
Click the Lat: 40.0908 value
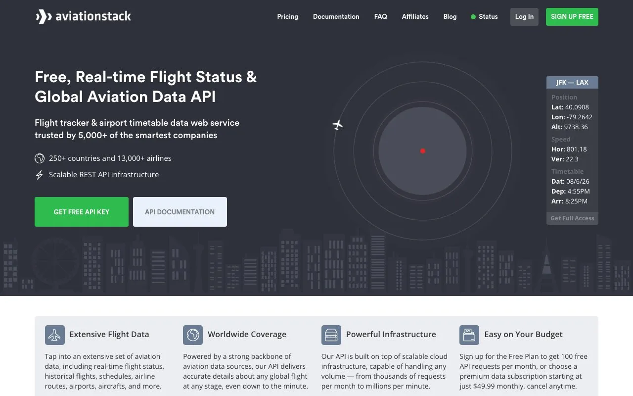570,107
